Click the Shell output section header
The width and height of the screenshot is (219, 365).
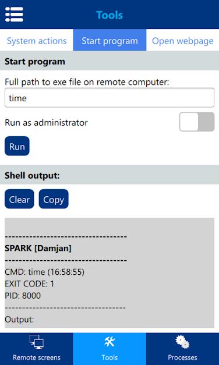pyautogui.click(x=110, y=176)
